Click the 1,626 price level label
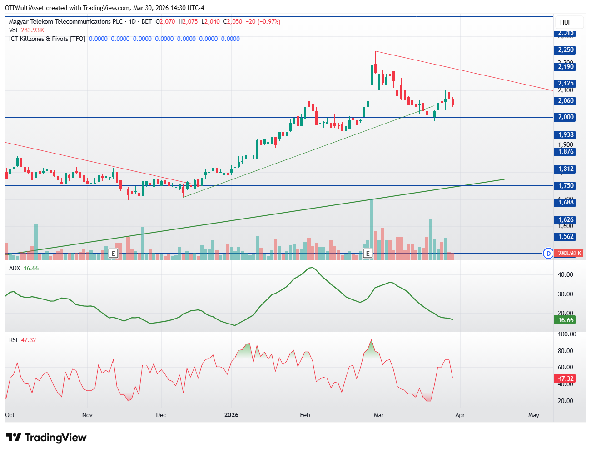The height and width of the screenshot is (453, 591). [x=565, y=220]
